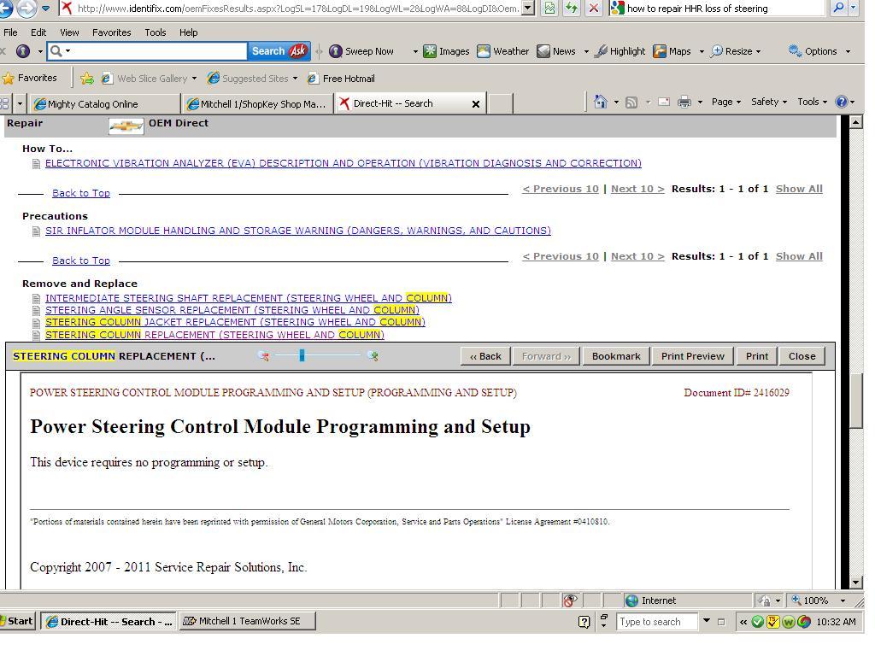Open the Help menu in the menu bar

(189, 32)
